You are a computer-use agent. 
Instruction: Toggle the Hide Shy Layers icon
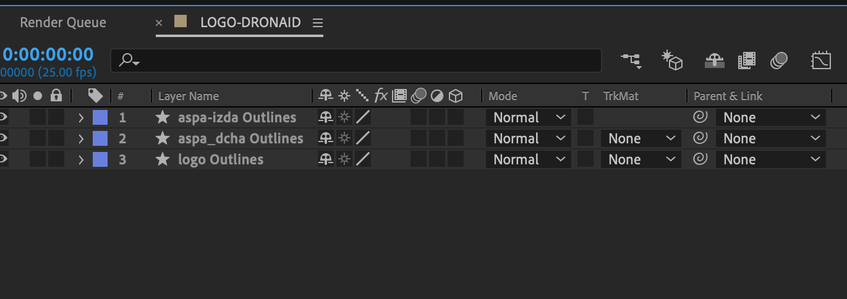(715, 60)
